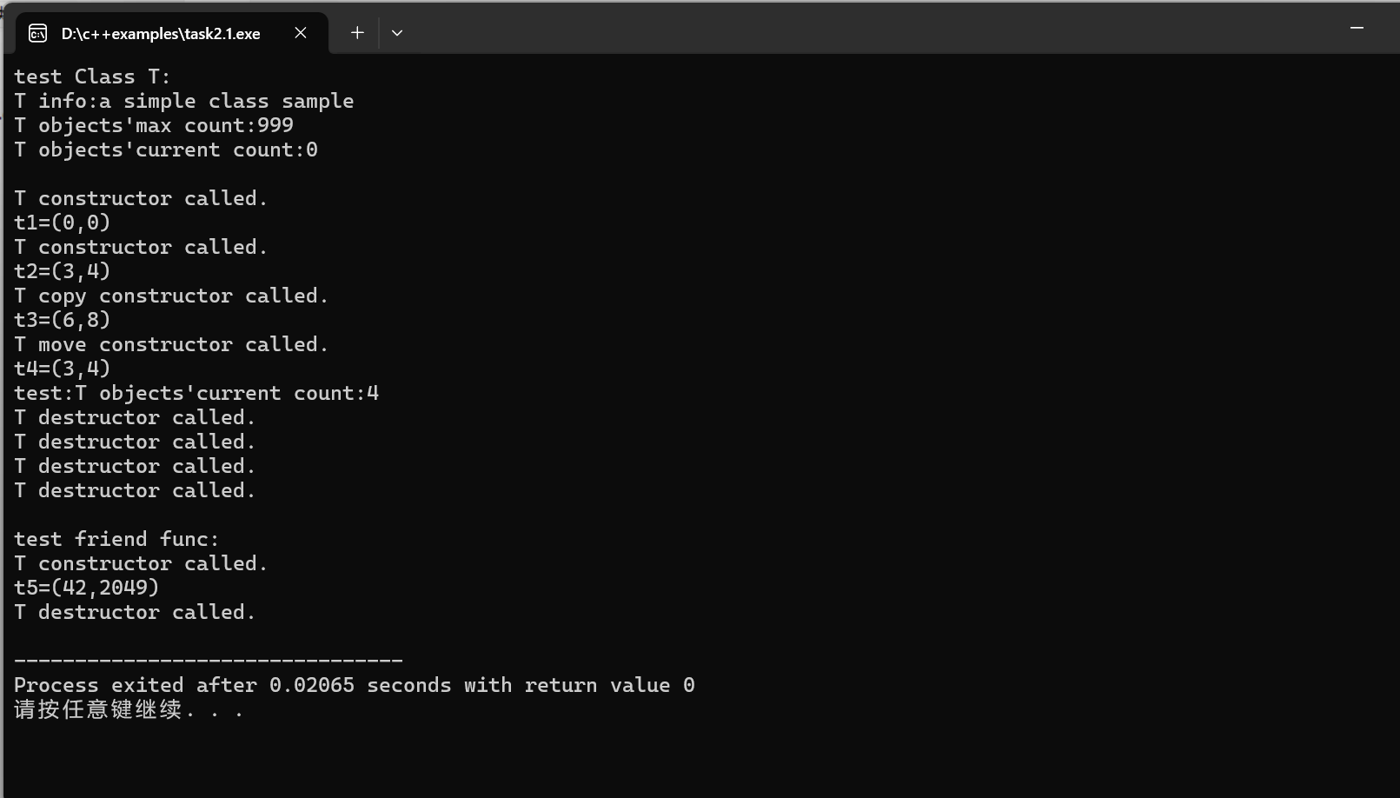The image size is (1400, 798).
Task: Click the 'T move constructor called.' line
Action: point(171,344)
